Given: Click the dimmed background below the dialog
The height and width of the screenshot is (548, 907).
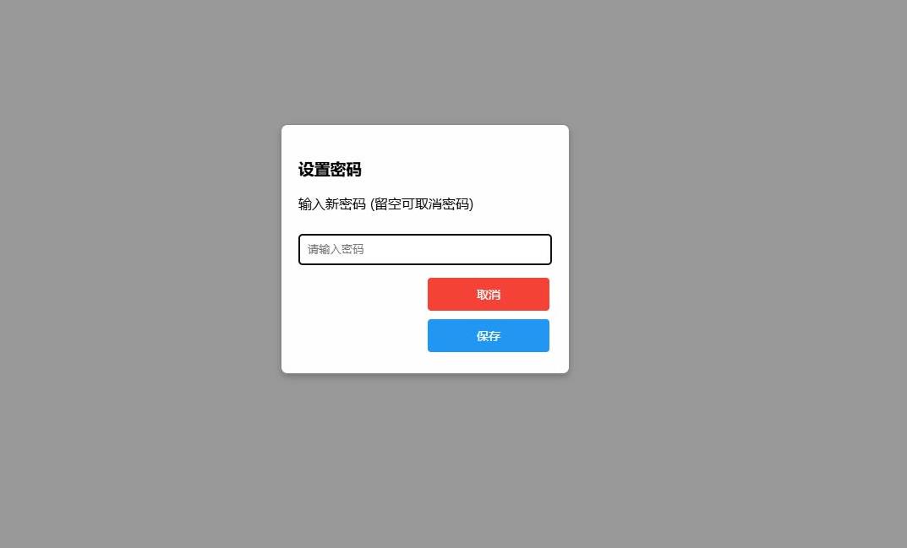Looking at the screenshot, I should pos(424,461).
